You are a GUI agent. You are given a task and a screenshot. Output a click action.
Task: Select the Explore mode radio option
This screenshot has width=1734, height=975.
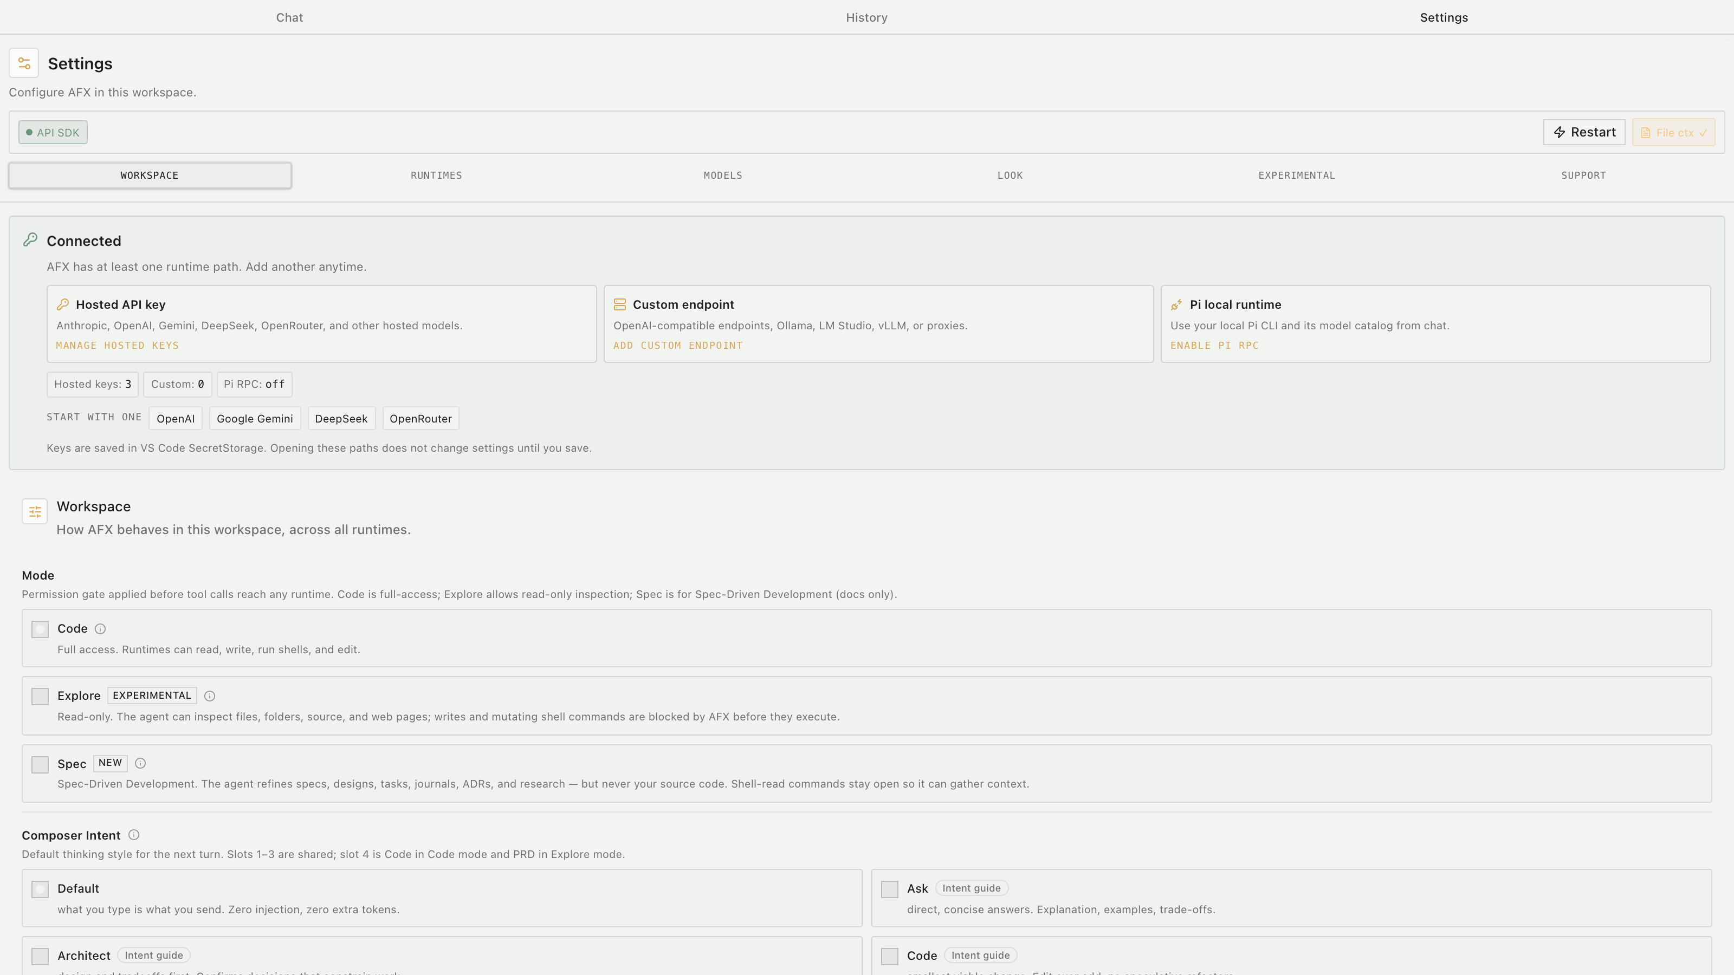[x=41, y=697]
